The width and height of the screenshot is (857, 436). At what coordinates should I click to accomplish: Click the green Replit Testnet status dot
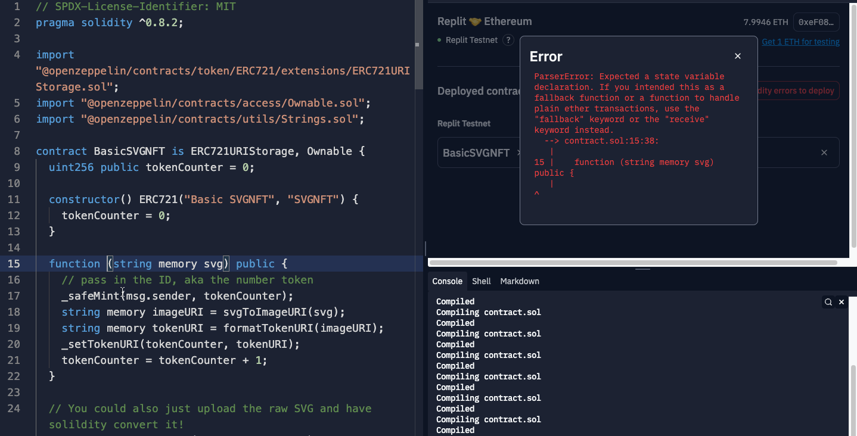click(440, 41)
